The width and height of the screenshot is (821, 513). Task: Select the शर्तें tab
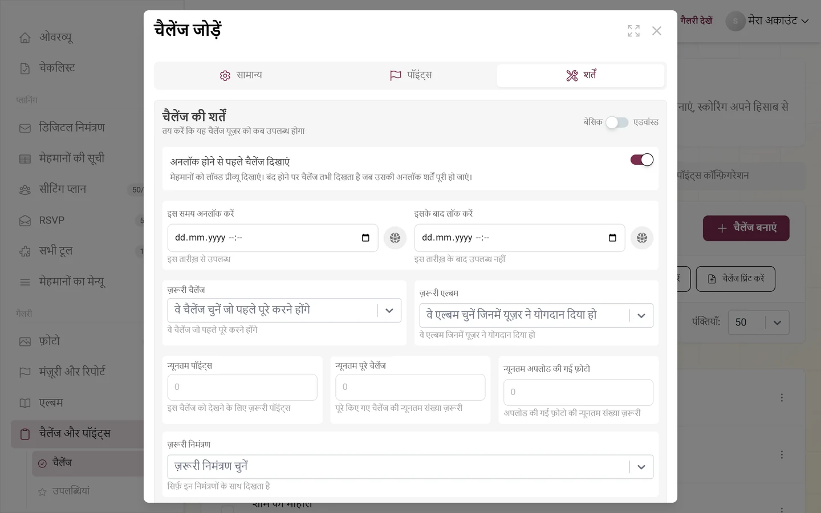(x=581, y=75)
